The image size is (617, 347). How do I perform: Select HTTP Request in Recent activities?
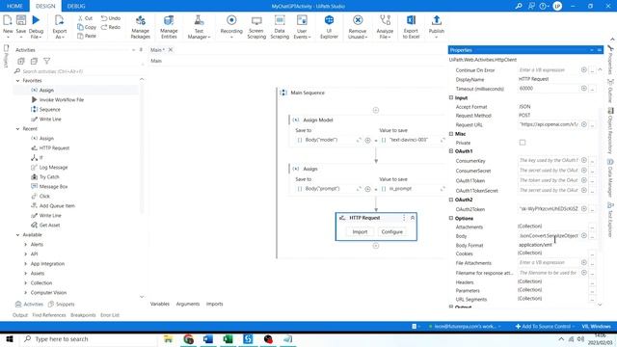click(54, 147)
